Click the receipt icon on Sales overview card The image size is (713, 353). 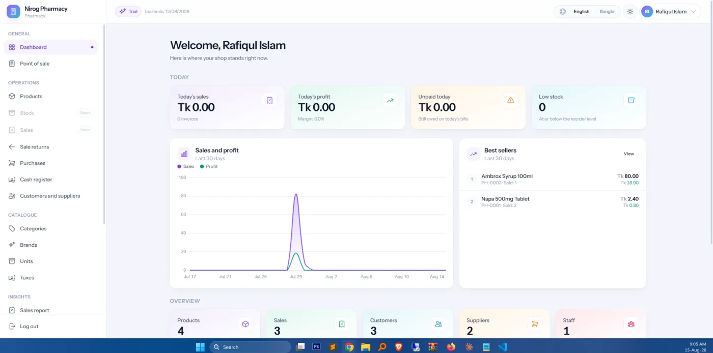pyautogui.click(x=342, y=324)
